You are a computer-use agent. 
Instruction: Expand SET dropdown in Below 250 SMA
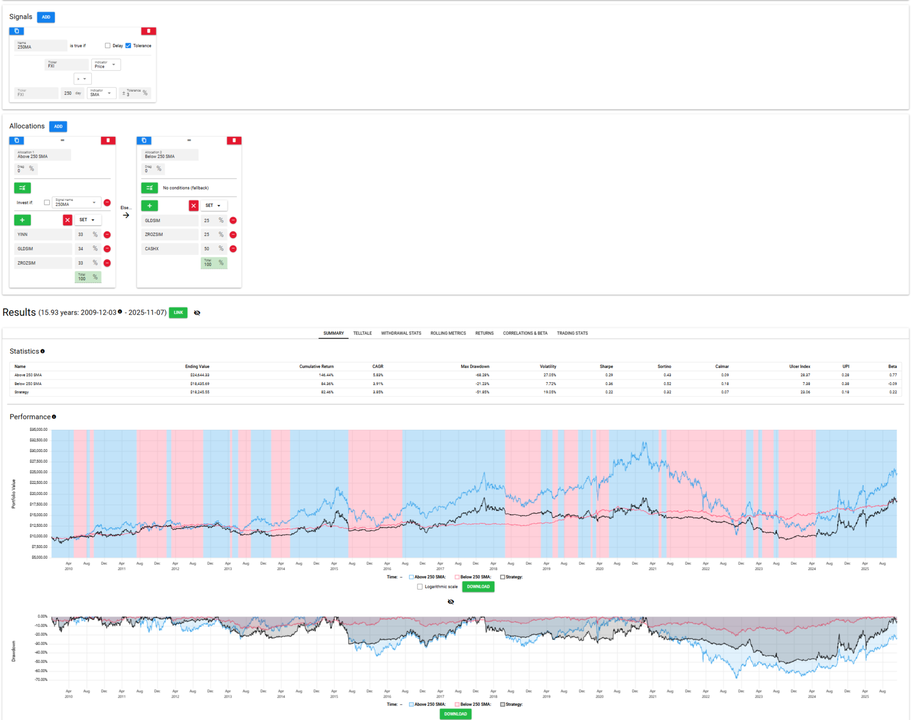pyautogui.click(x=213, y=206)
